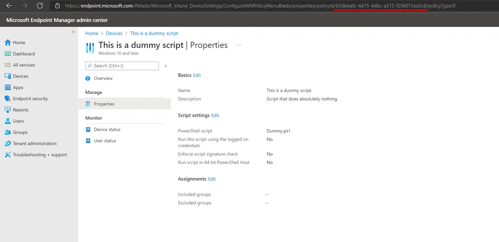Click the Dummy.ps1 script file name
The width and height of the screenshot is (499, 242).
278,131
